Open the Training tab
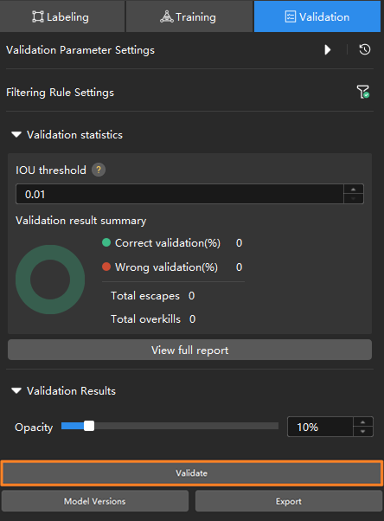The image size is (384, 521). [x=189, y=16]
